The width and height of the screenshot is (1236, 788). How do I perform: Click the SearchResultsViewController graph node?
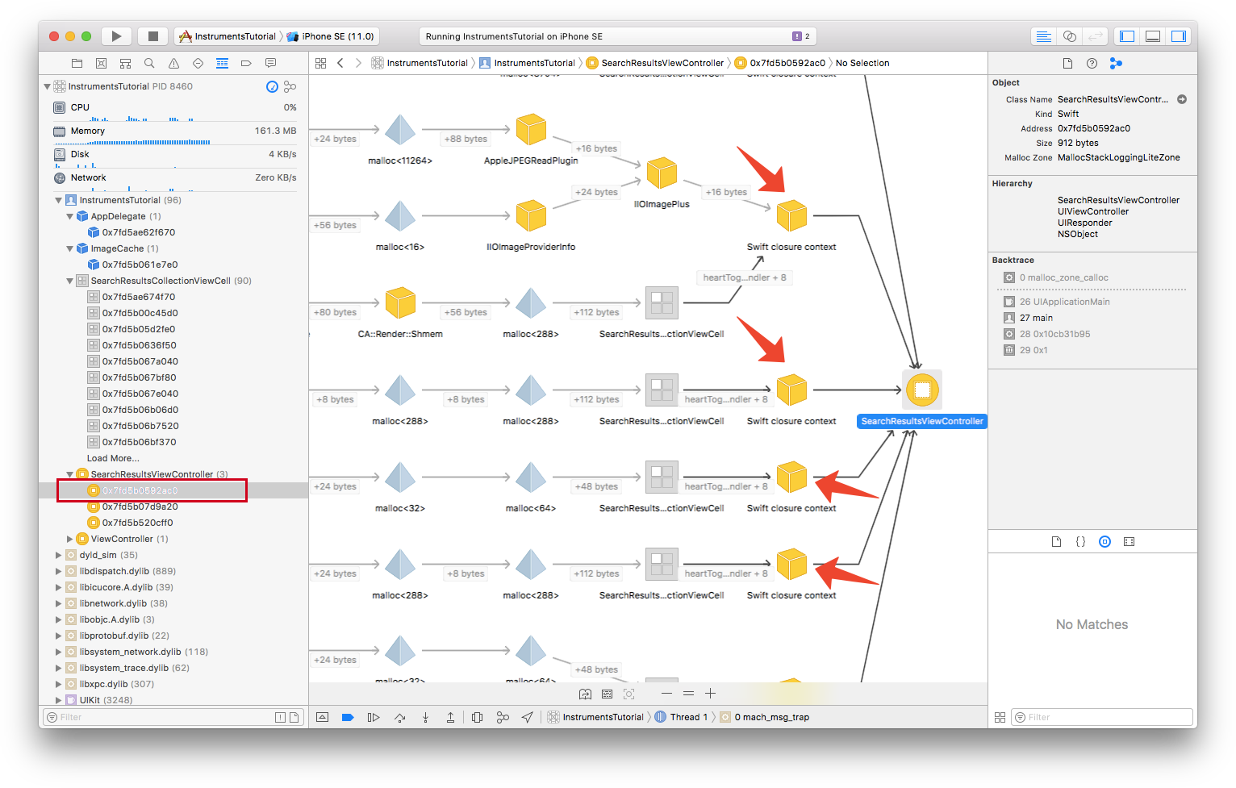click(x=922, y=390)
